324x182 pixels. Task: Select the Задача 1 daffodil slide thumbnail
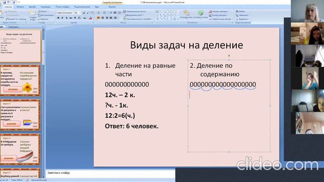coord(20,80)
